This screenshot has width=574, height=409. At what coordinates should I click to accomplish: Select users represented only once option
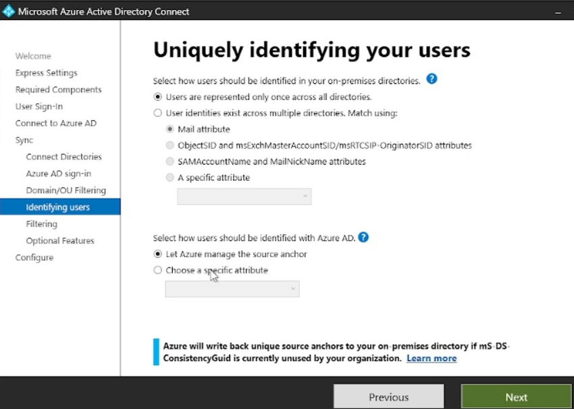[x=157, y=96]
